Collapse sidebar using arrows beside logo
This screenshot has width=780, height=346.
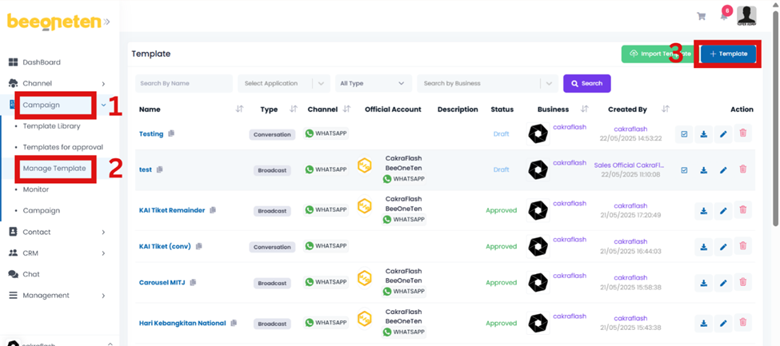coord(107,22)
